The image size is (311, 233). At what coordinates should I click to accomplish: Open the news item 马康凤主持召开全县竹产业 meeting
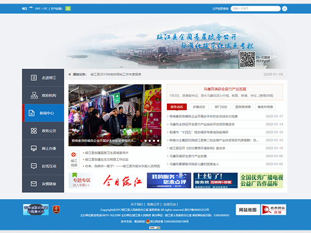click(x=202, y=124)
